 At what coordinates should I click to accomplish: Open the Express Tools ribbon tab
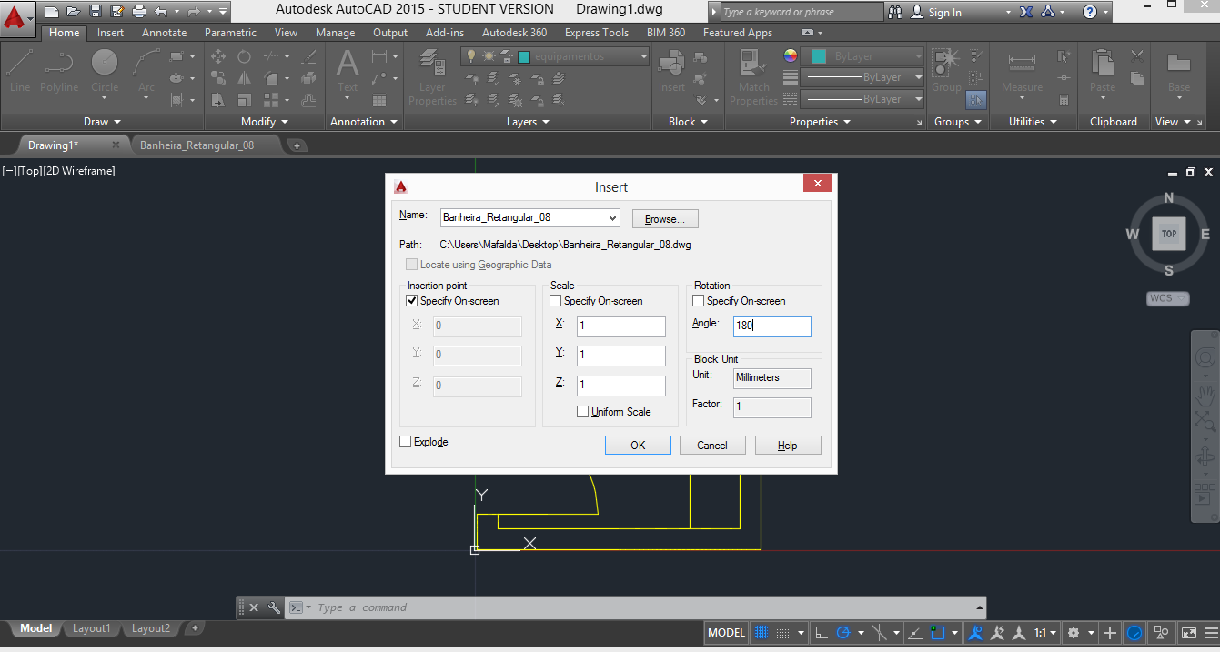[x=596, y=33]
